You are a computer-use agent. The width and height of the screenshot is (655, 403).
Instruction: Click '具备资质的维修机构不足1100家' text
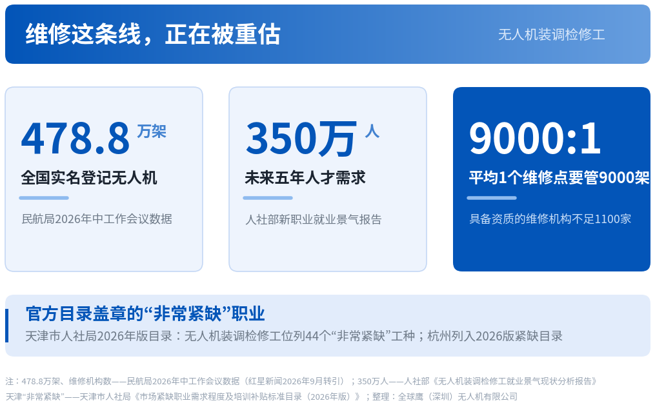[550, 219]
